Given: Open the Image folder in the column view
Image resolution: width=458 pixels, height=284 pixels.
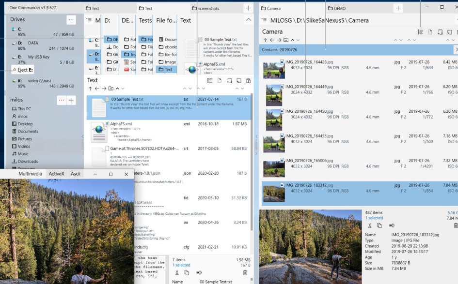Looking at the screenshot, I should tap(167, 62).
